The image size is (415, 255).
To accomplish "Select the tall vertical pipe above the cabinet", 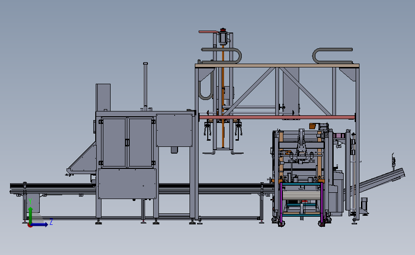I will 146,87.
